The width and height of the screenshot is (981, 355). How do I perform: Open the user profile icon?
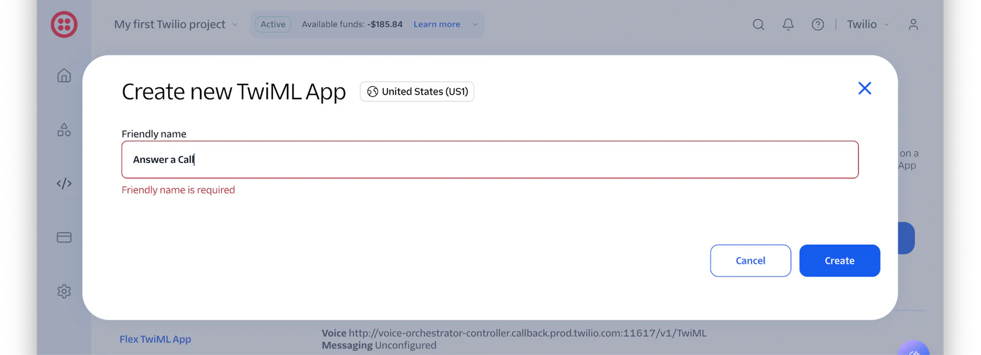(x=913, y=24)
